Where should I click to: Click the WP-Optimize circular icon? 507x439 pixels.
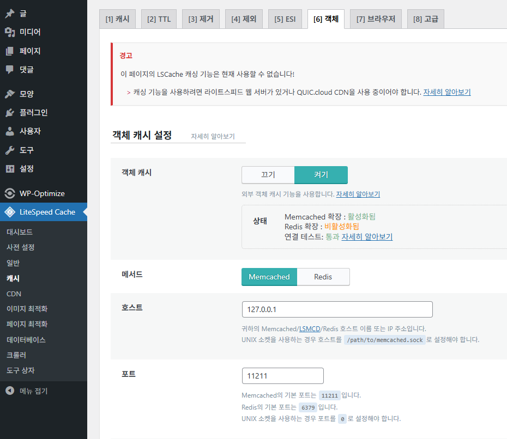coord(10,193)
